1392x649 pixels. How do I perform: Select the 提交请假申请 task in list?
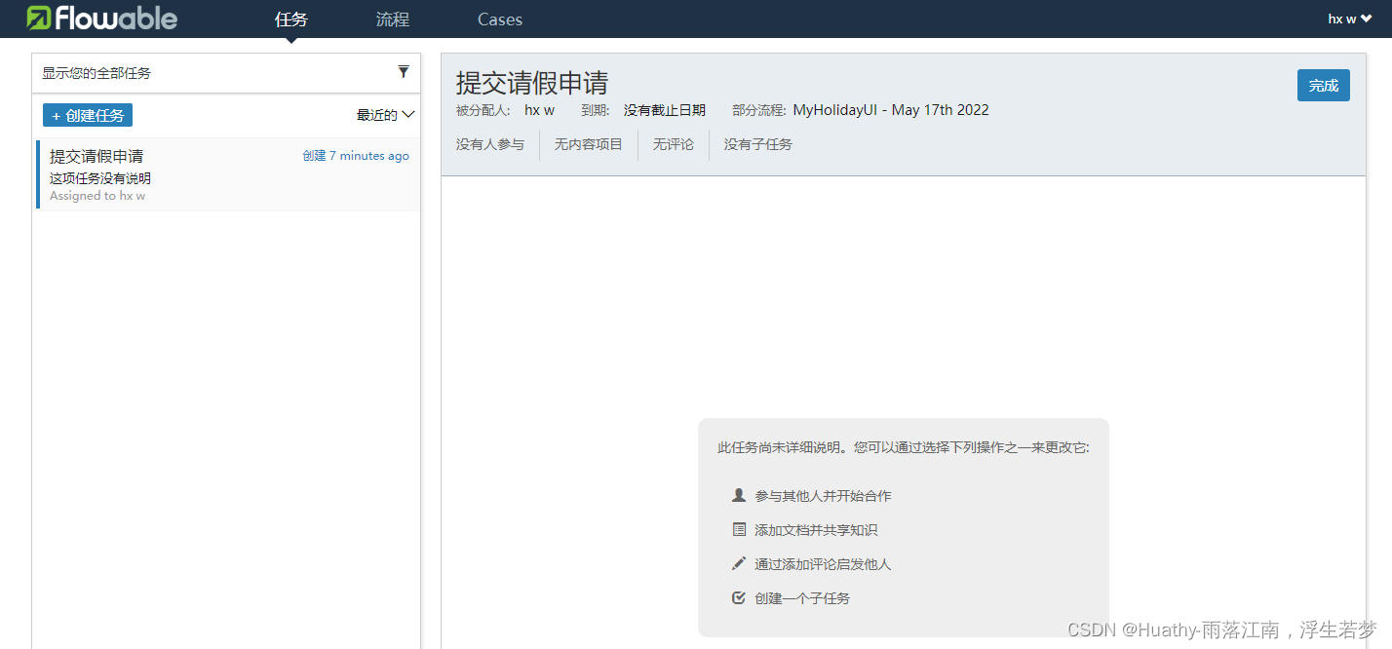click(x=228, y=175)
